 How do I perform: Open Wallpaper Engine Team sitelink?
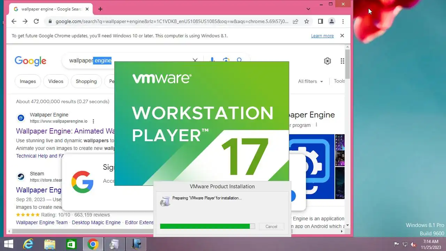(x=42, y=222)
